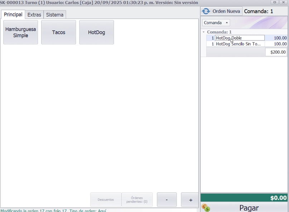Select the HotDog Doble order line

pyautogui.click(x=240, y=38)
